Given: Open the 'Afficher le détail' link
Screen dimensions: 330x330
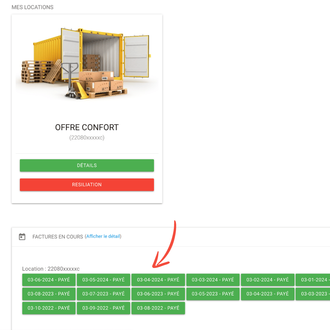Looking at the screenshot, I should [x=103, y=236].
